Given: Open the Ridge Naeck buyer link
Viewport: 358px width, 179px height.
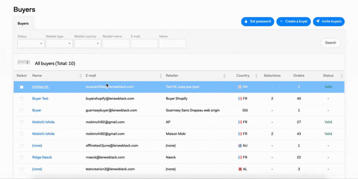Looking at the screenshot, I should point(42,157).
